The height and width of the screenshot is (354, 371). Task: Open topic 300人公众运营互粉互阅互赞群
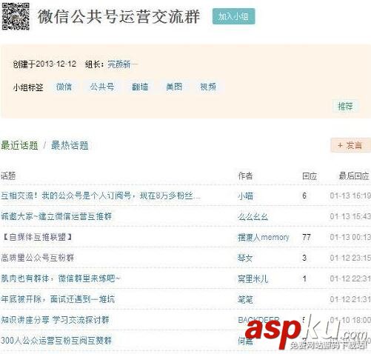[56, 341]
